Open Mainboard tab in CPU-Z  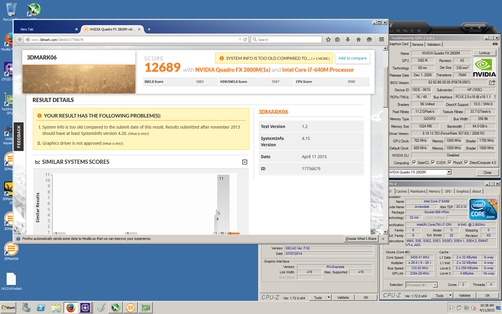[x=417, y=191]
